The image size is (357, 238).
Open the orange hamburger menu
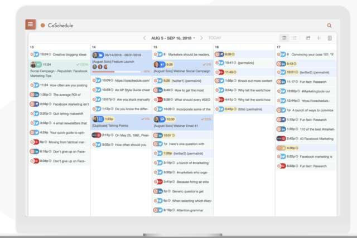coord(30,24)
